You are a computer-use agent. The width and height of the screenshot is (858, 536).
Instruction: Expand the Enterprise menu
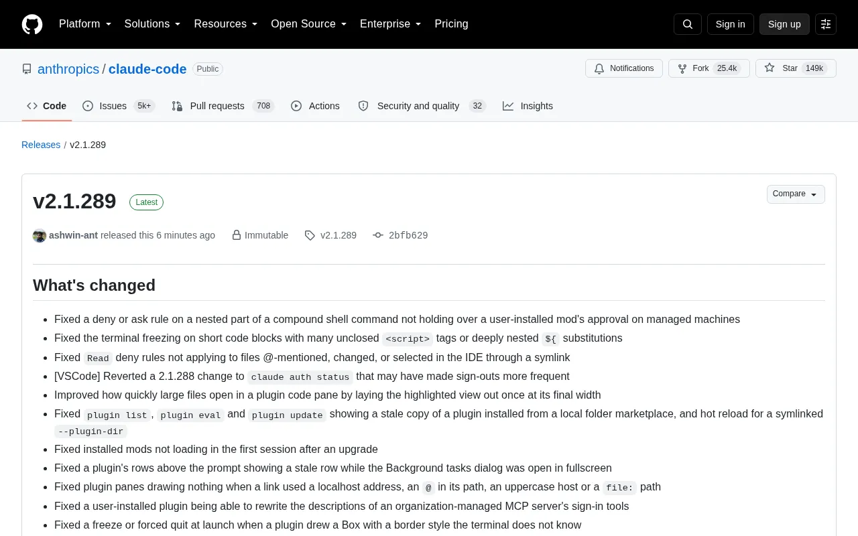391,24
